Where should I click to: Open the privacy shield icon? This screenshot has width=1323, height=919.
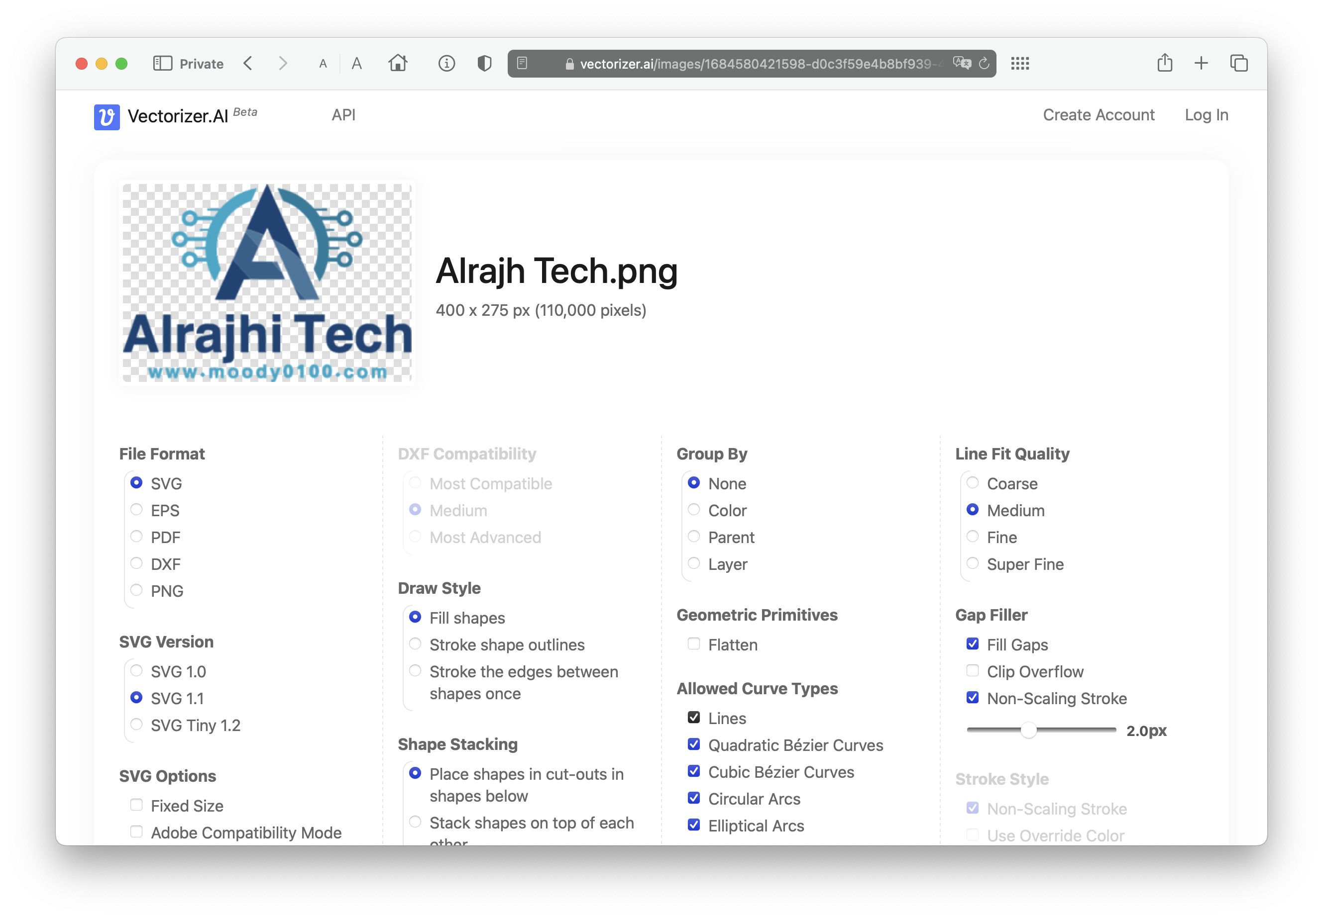point(485,63)
